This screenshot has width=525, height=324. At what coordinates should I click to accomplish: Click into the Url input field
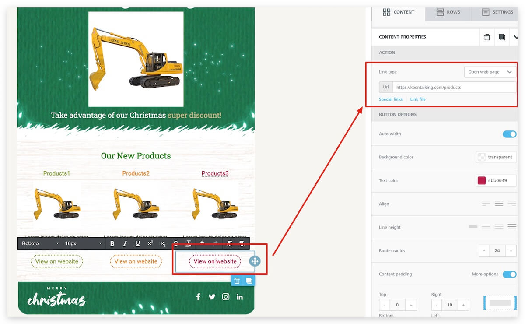coord(454,87)
